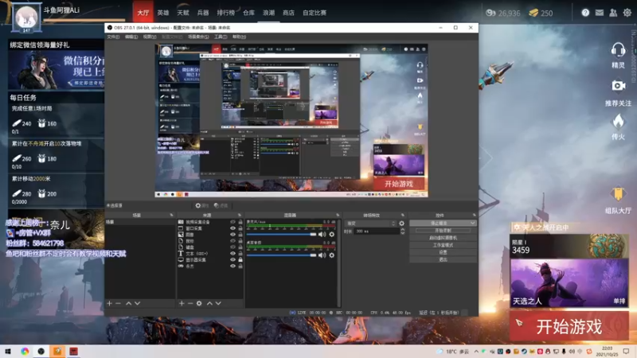This screenshot has height=358, width=637.
Task: Open the game friends icon
Action: coord(613,13)
